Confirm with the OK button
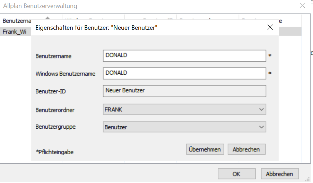 pyautogui.click(x=236, y=174)
